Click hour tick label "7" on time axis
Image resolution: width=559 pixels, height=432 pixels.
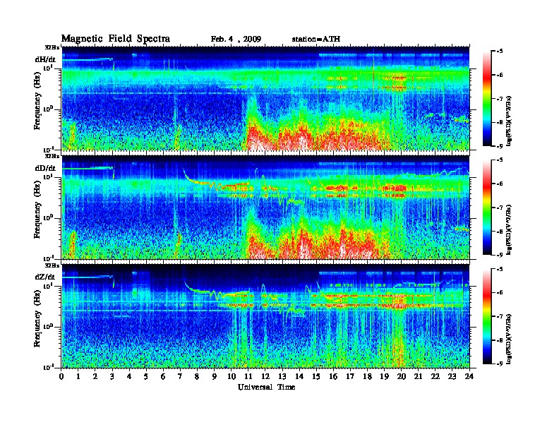pos(180,377)
